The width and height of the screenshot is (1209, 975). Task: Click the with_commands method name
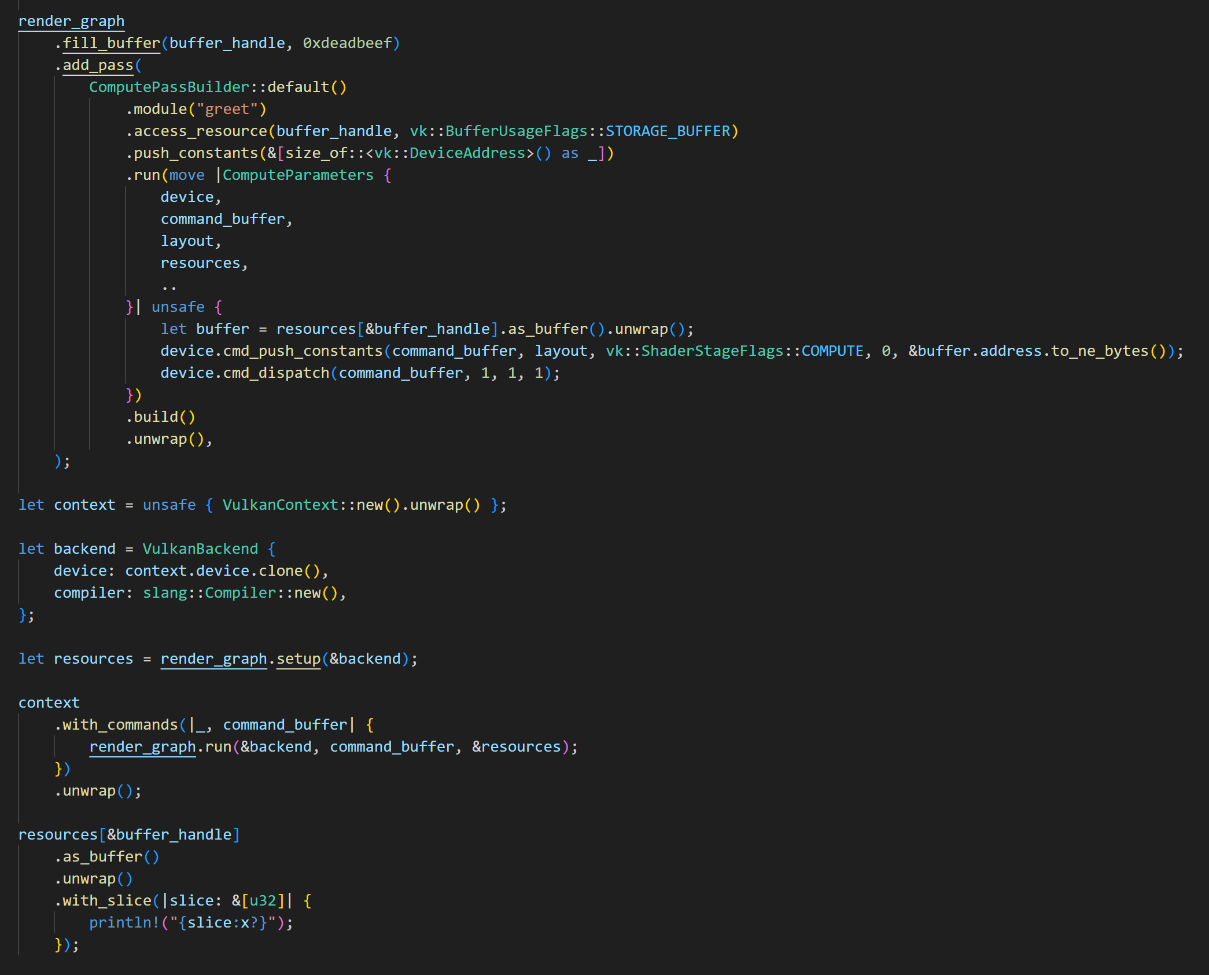tap(120, 725)
